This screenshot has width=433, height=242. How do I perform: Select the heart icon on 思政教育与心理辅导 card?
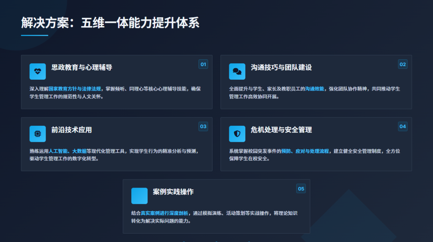tap(37, 71)
